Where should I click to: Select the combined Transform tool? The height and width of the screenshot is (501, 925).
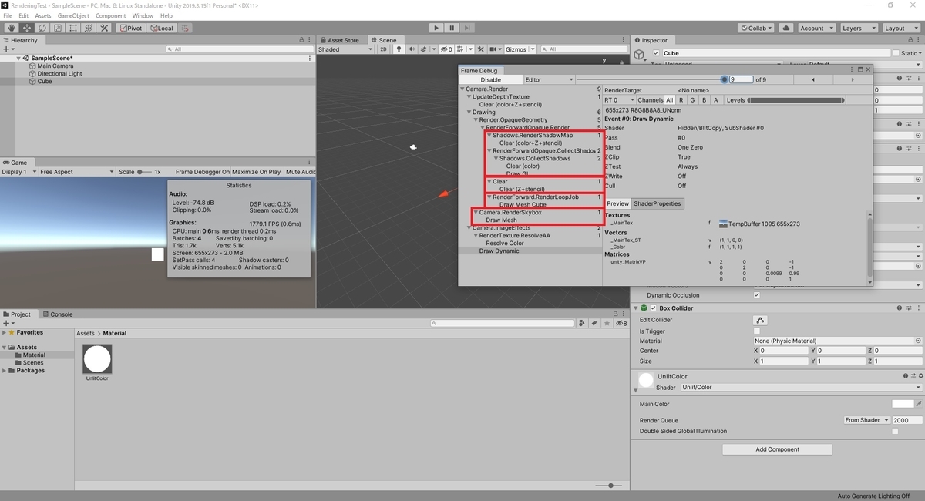[88, 28]
